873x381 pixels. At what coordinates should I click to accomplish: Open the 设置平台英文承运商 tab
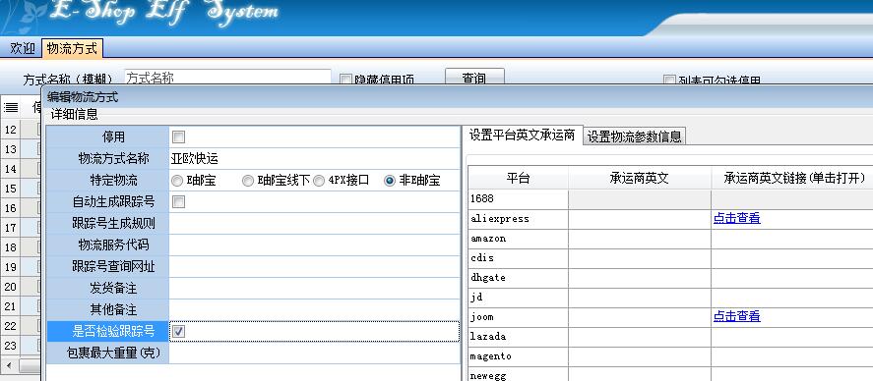click(x=522, y=135)
